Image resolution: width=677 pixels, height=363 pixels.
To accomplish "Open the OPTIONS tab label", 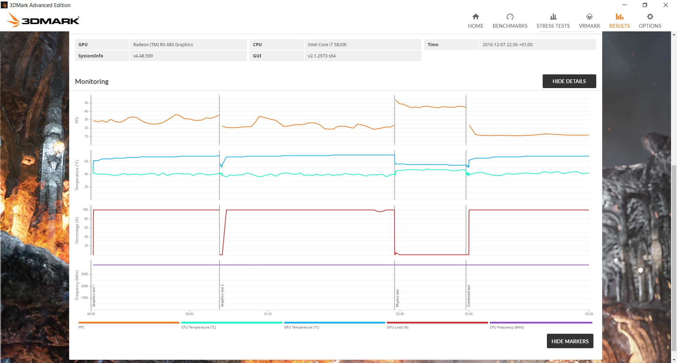I will pyautogui.click(x=650, y=26).
